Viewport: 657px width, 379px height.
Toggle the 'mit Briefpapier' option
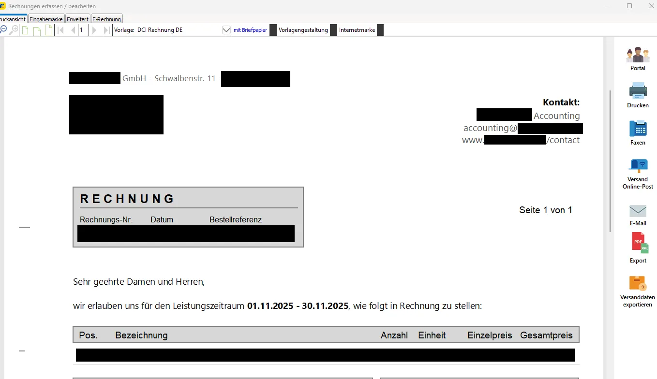tap(250, 30)
